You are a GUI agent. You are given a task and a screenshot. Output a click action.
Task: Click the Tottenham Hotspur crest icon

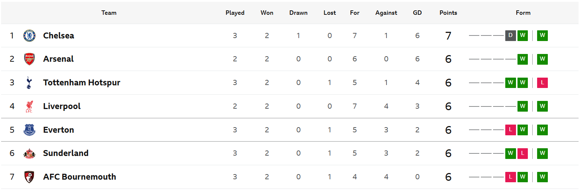pos(29,83)
